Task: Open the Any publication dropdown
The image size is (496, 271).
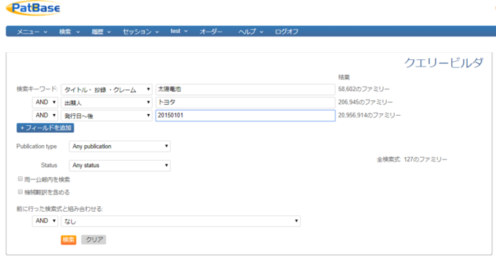Action: tap(120, 147)
